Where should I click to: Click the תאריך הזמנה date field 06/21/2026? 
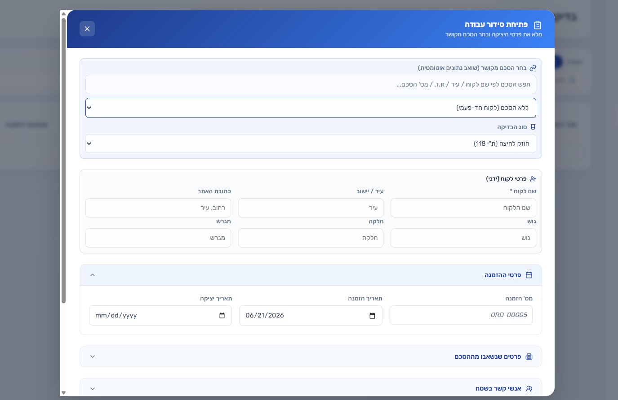(x=311, y=316)
